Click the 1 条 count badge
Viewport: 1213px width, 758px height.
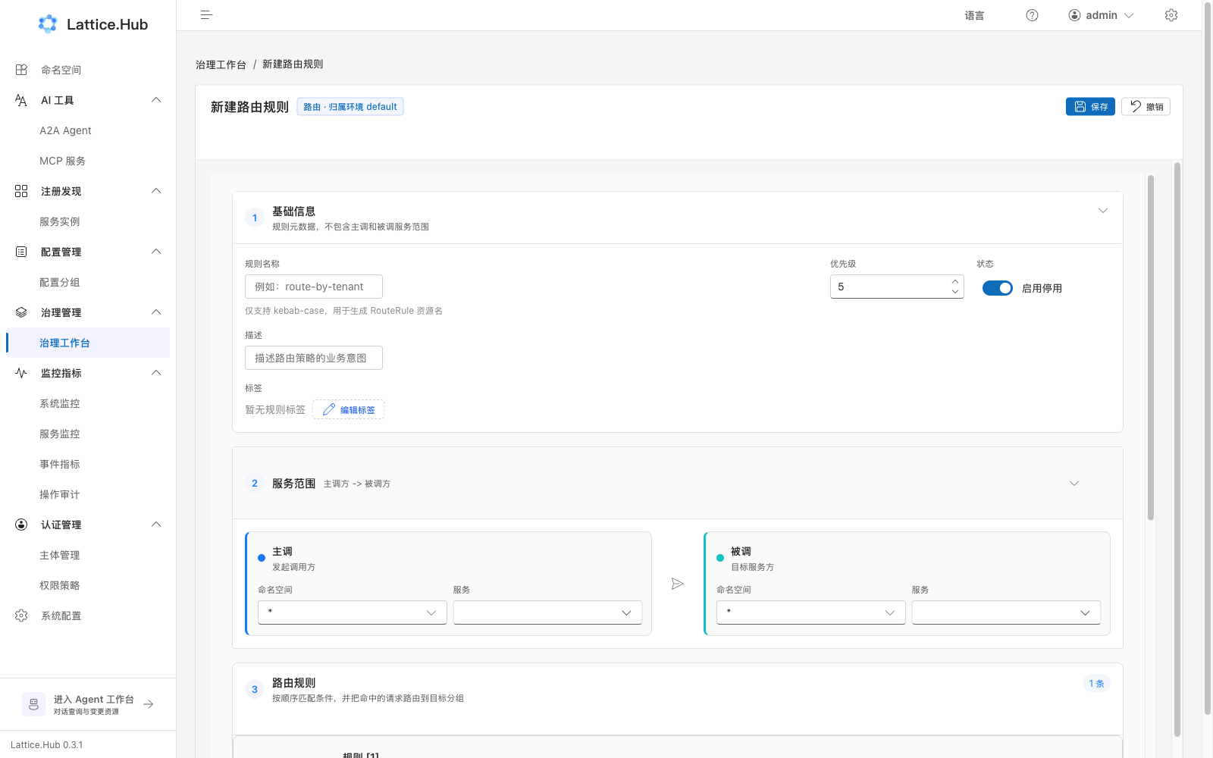point(1096,683)
